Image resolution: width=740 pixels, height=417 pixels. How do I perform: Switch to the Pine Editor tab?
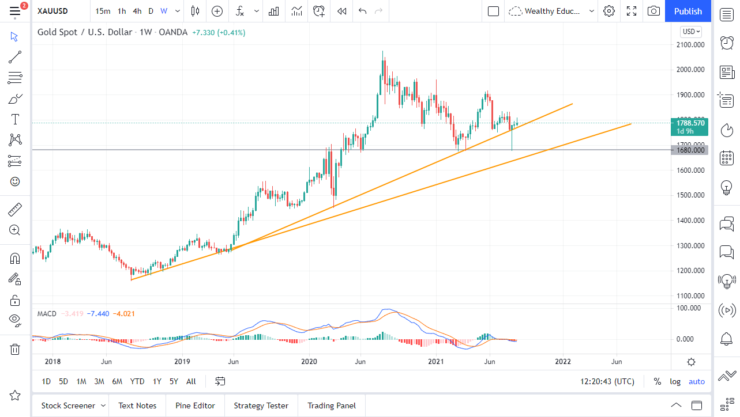coord(195,405)
